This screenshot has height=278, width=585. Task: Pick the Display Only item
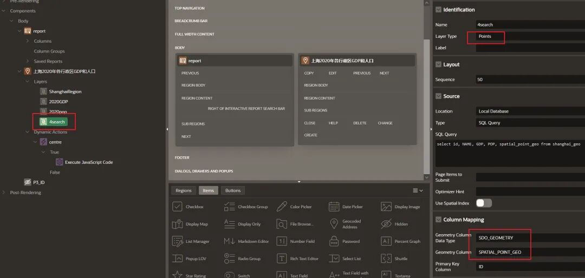point(243,224)
